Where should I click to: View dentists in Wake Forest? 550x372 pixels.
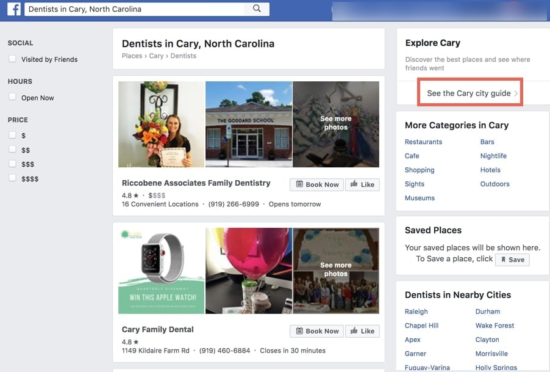495,326
